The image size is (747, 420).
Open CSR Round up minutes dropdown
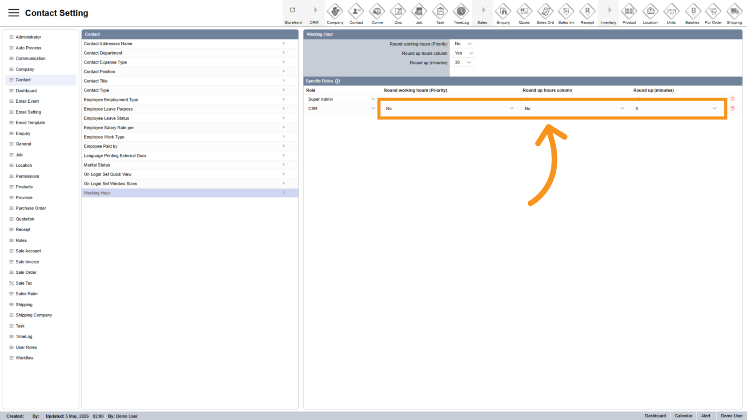tap(676, 108)
